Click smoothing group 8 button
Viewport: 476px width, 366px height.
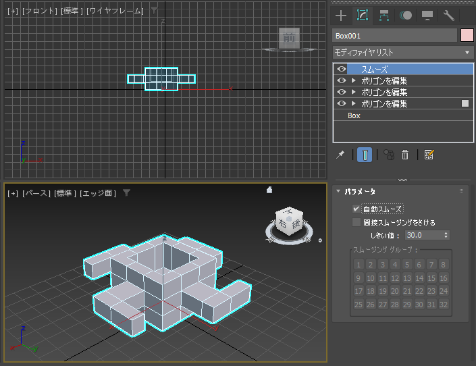point(444,265)
